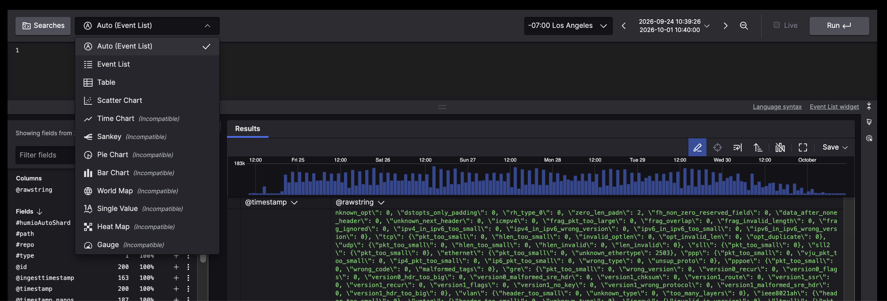Open more options for @id field
Screen dimensions: 887x301
188,267
